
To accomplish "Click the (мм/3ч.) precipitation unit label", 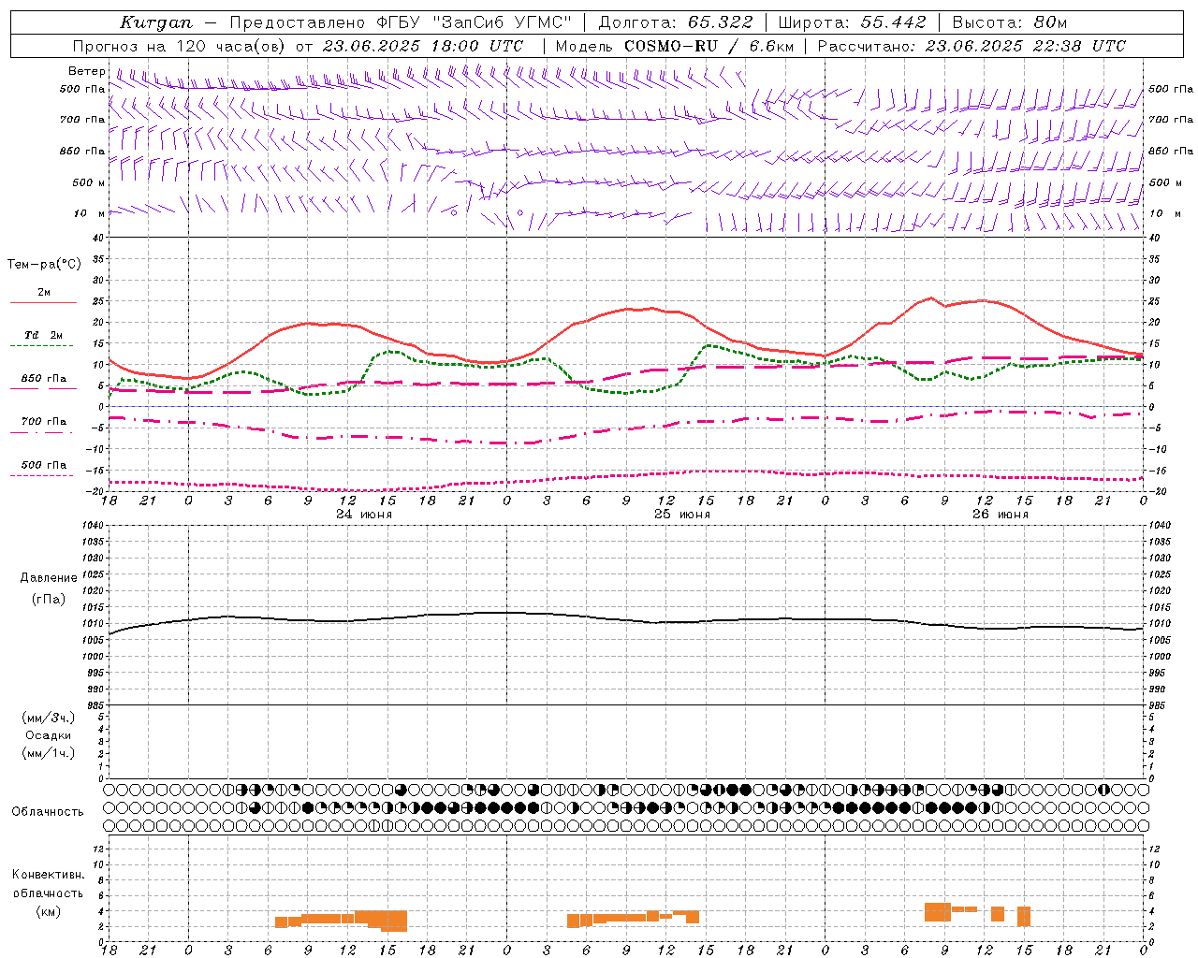I will (x=49, y=718).
